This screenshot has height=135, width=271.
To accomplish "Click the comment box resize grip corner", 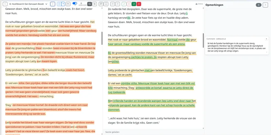I will [267, 52].
